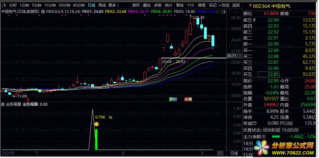Click the PBX2: 23.68 yellow value
Image resolution: width=319 pixels, height=158 pixels.
pos(116,12)
